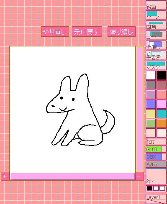Adjust the G199 green value slider
Screen dimensions: 167x204
(156, 150)
